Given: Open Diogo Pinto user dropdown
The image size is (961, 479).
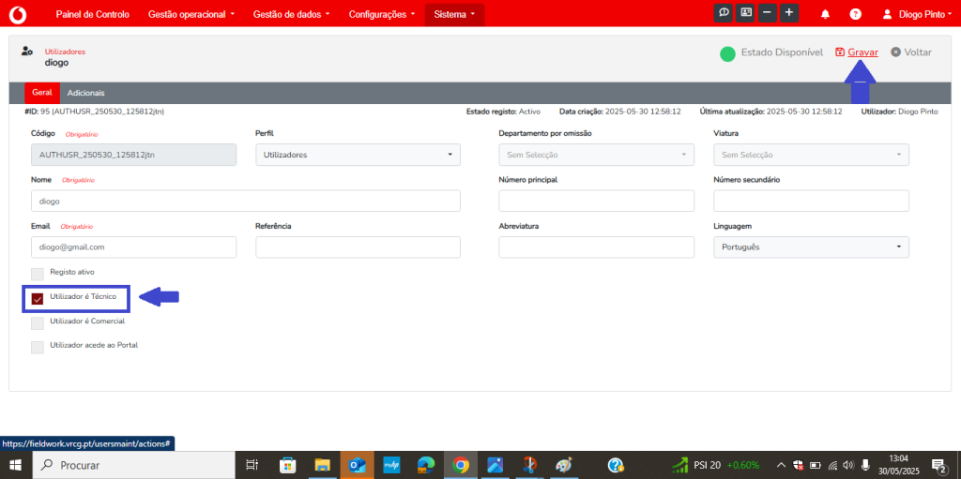Looking at the screenshot, I should [925, 14].
